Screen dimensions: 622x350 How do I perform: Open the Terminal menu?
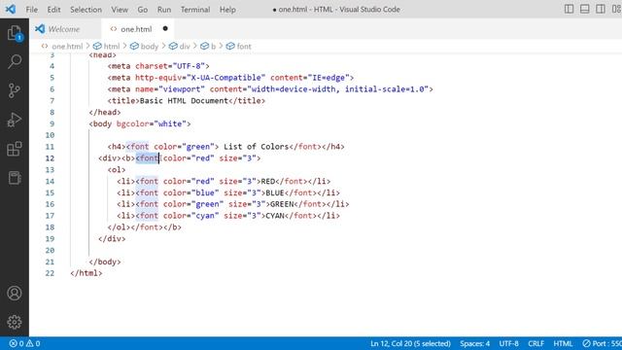tap(195, 10)
